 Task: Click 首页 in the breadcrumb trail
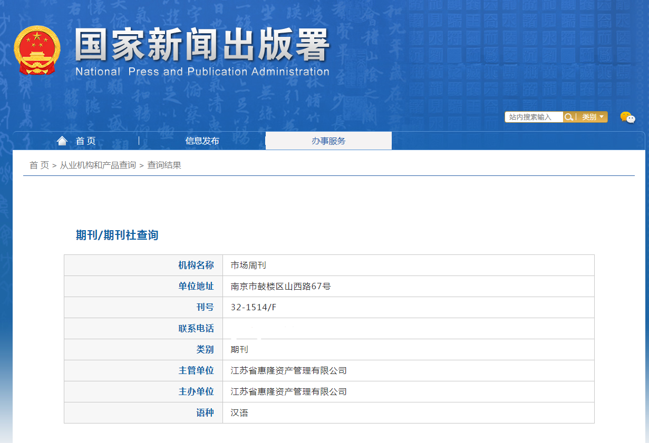coord(39,165)
